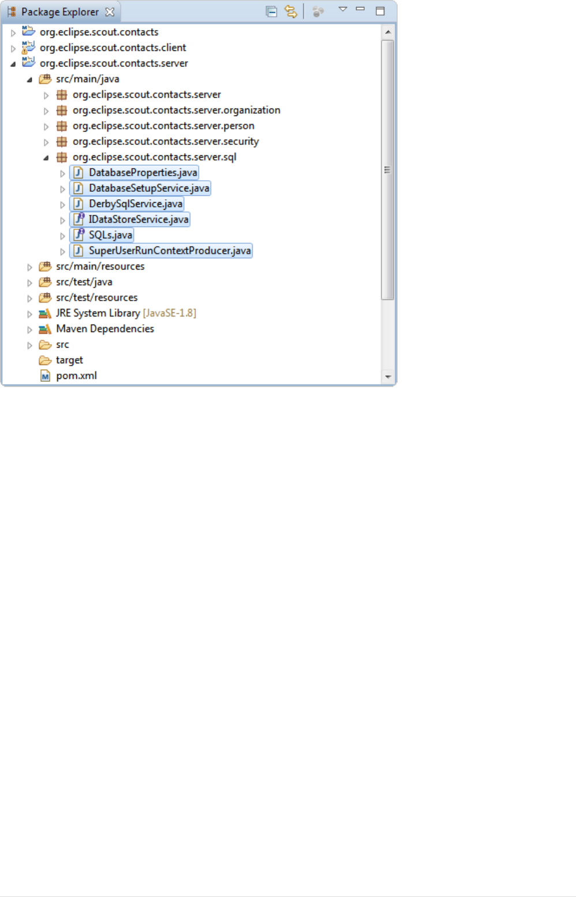
Task: Expand SQLs.java node
Action: pos(62,236)
